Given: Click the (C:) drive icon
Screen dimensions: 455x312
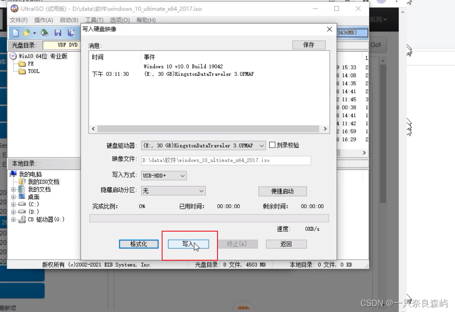Looking at the screenshot, I should 22,204.
